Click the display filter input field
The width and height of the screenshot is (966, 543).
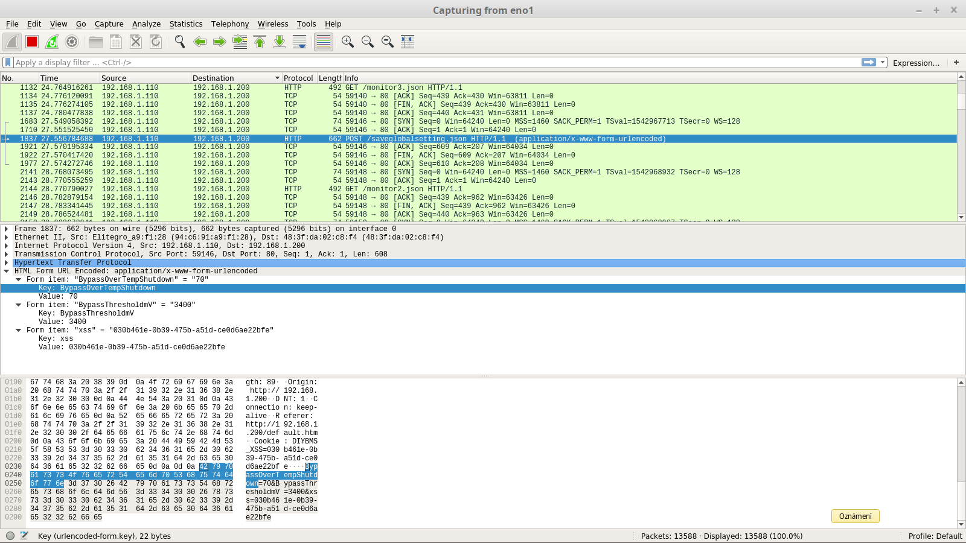(x=436, y=62)
